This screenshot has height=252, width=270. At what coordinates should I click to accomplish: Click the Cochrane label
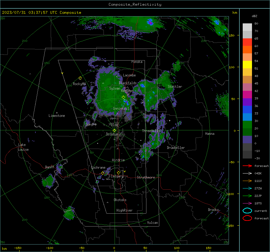[x=98, y=168]
